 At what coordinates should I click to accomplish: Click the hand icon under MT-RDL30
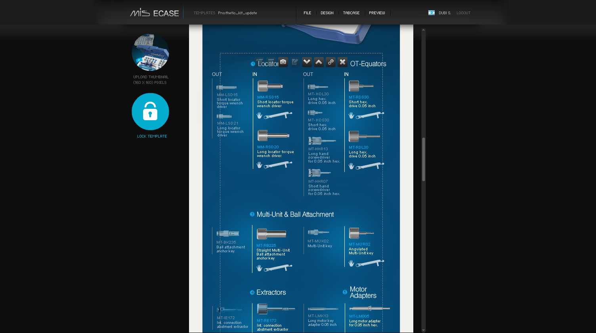click(x=351, y=166)
